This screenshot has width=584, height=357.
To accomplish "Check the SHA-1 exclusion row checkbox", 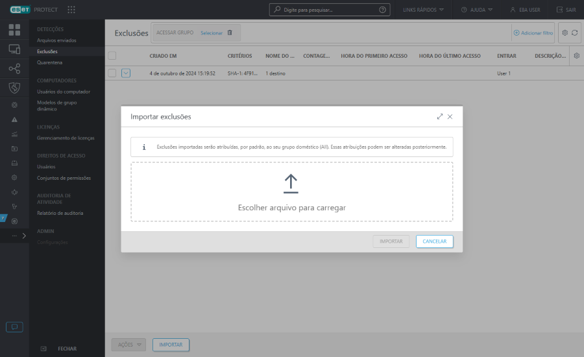I will click(112, 73).
